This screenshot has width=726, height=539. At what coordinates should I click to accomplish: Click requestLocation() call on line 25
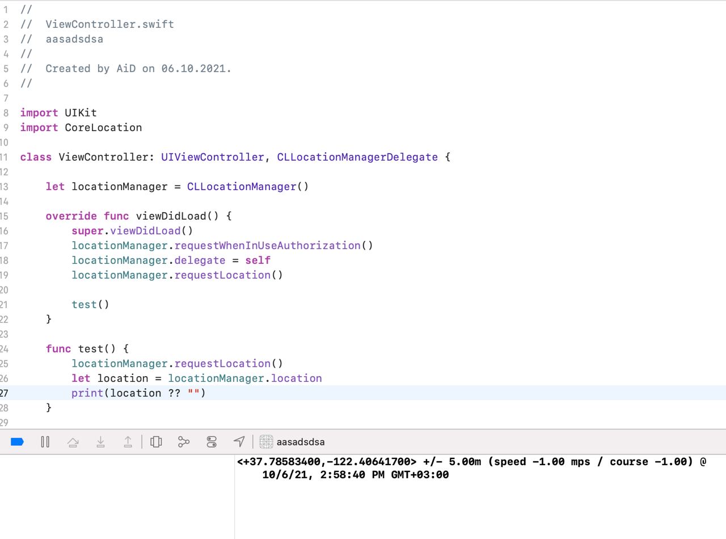click(229, 364)
